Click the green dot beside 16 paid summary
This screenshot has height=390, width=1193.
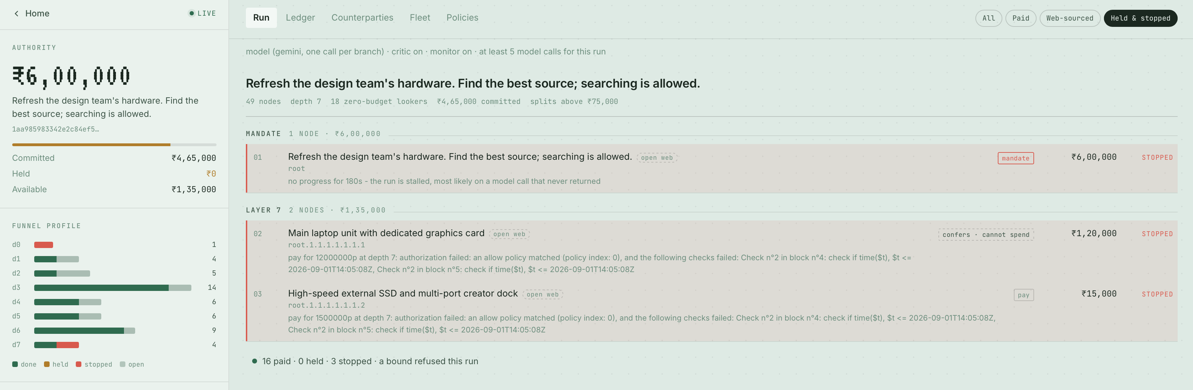click(254, 361)
